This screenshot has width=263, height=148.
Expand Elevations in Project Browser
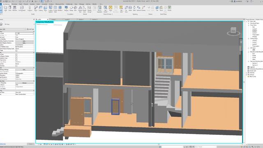(x=249, y=52)
